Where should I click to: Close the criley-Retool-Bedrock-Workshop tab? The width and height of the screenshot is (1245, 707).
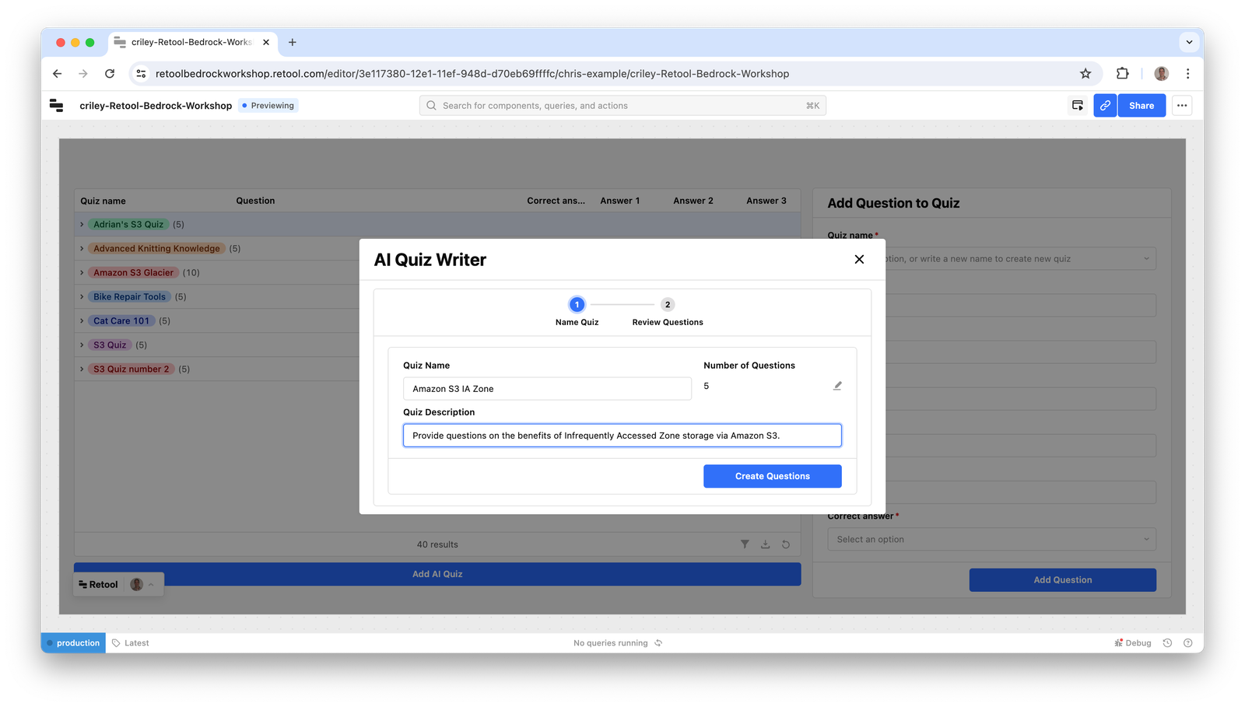[x=266, y=43]
